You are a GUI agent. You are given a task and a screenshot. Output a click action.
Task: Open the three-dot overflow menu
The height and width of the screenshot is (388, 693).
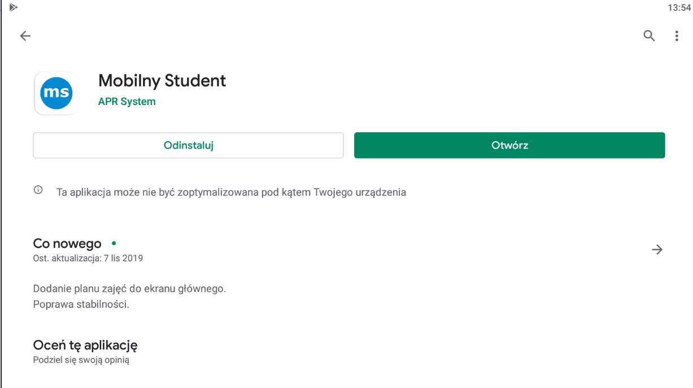click(677, 36)
